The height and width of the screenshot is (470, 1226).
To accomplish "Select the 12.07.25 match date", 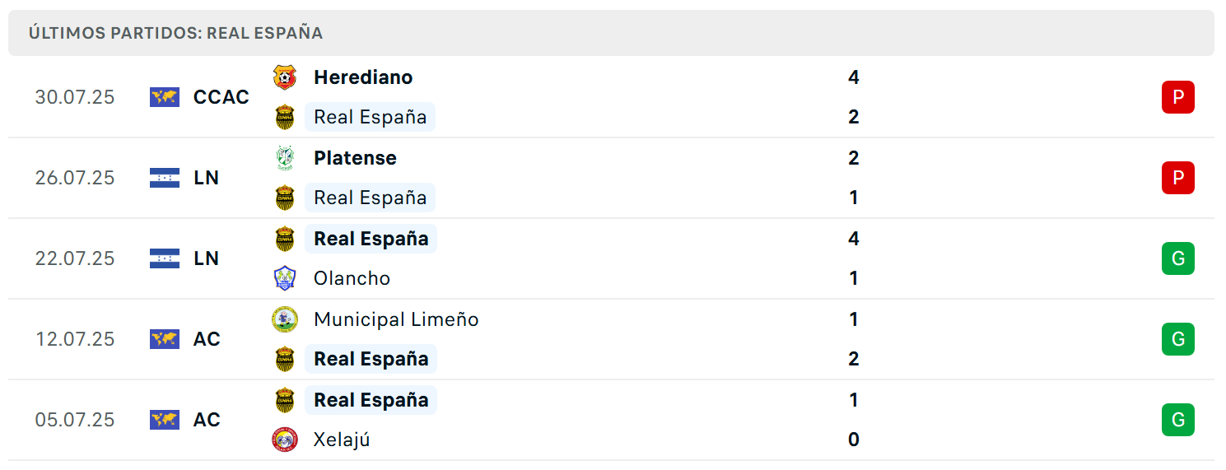I will [x=75, y=339].
